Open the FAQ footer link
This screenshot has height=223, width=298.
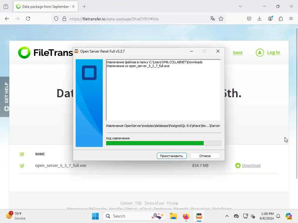click(x=138, y=203)
